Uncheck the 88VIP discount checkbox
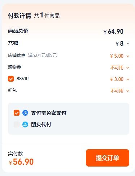Image resolution: width=135 pixels, height=176 pixels. tap(11, 79)
